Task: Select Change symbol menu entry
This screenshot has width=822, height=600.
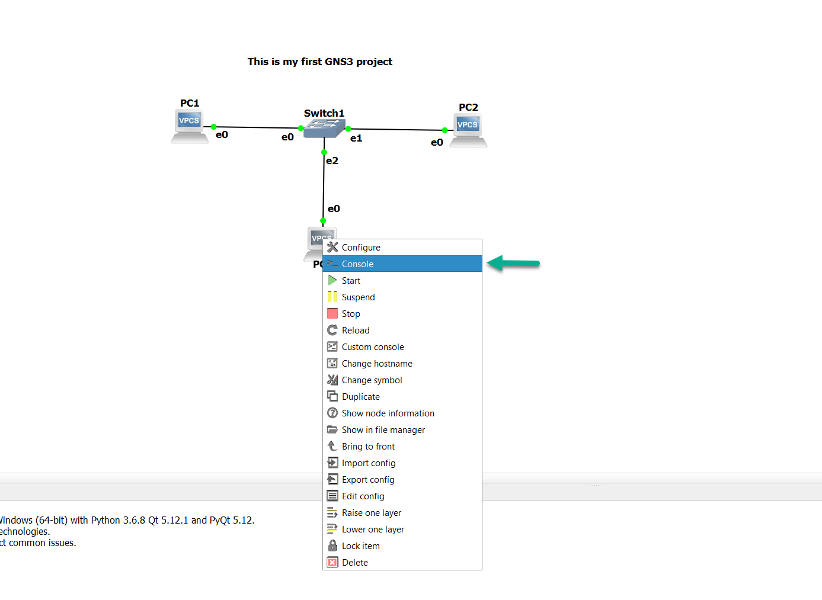Action: tap(402, 380)
